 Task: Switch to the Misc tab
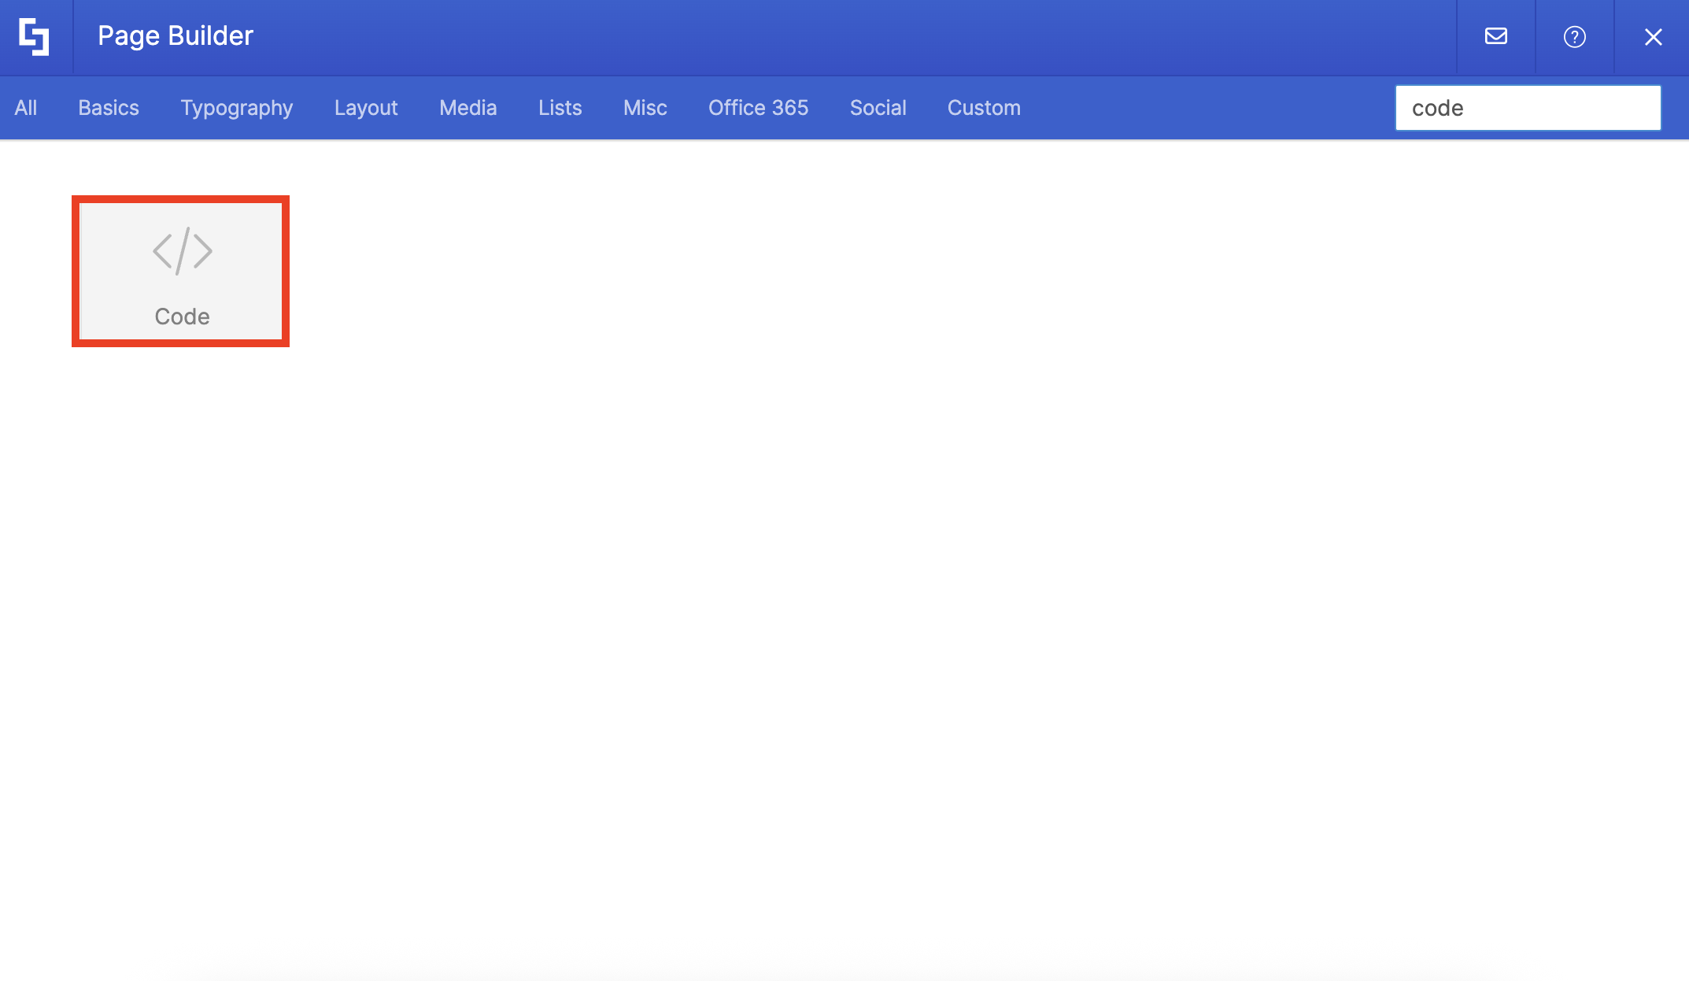pyautogui.click(x=645, y=108)
